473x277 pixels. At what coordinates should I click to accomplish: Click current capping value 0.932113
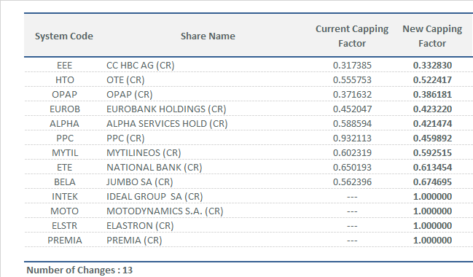[x=352, y=138]
